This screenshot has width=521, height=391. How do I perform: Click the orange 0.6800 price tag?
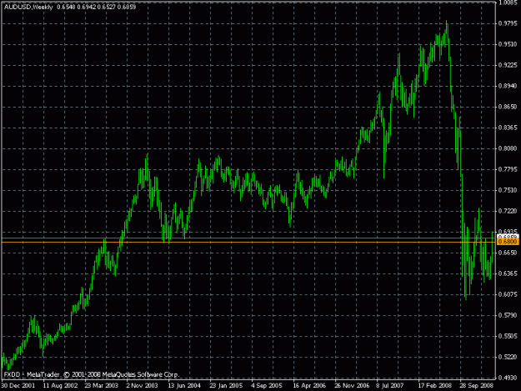coord(508,242)
